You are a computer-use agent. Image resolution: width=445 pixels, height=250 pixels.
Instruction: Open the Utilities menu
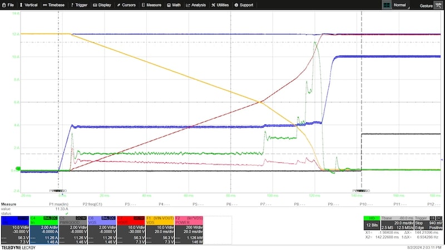(x=220, y=5)
